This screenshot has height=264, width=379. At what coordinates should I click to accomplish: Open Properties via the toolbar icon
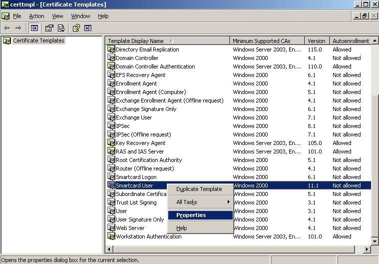pos(49,28)
